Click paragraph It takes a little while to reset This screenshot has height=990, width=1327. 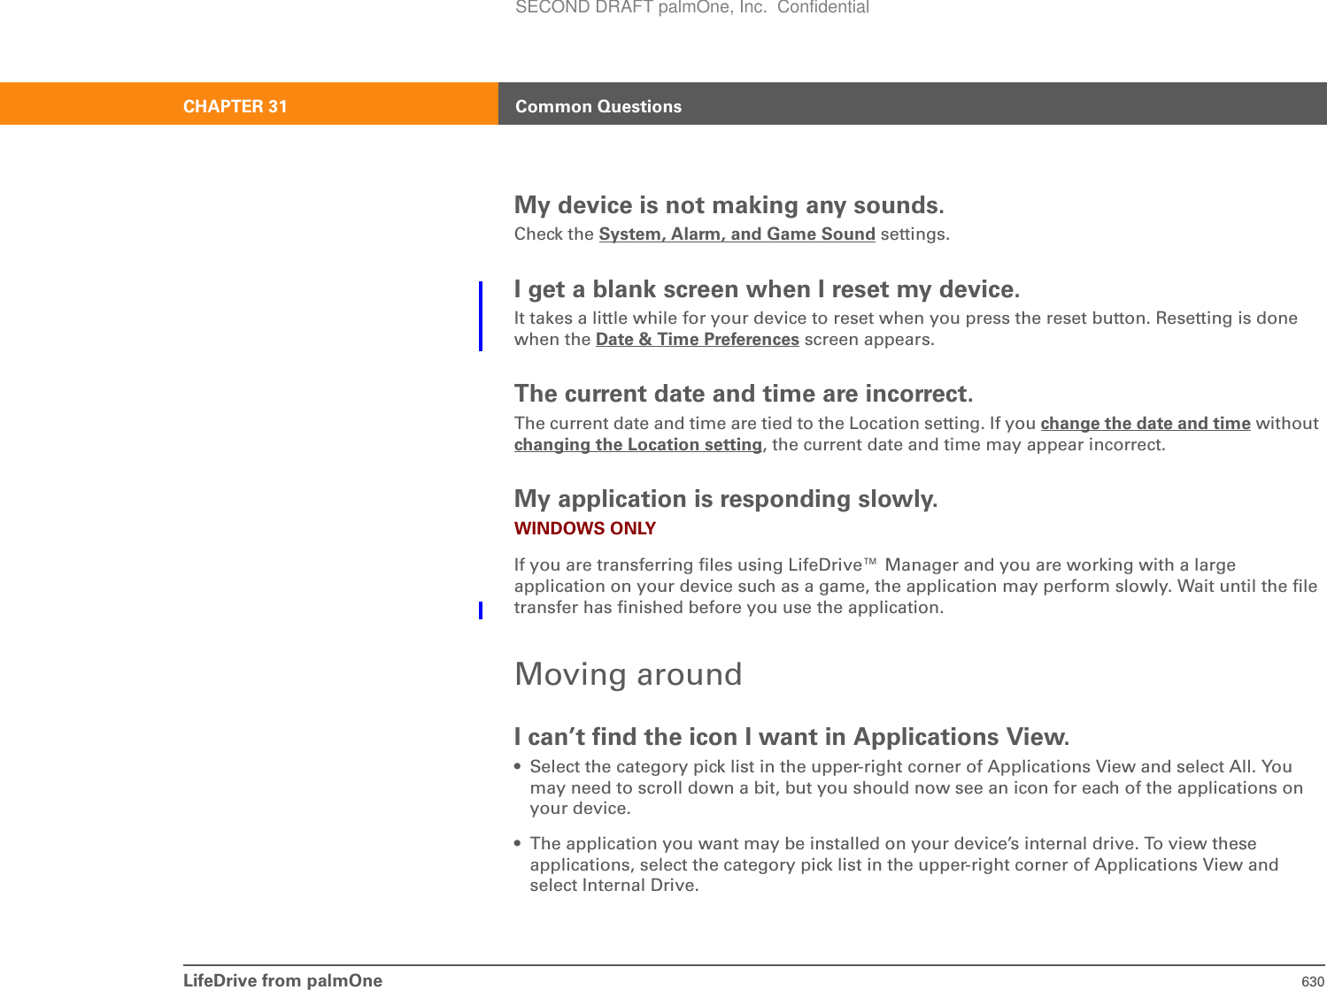point(906,329)
